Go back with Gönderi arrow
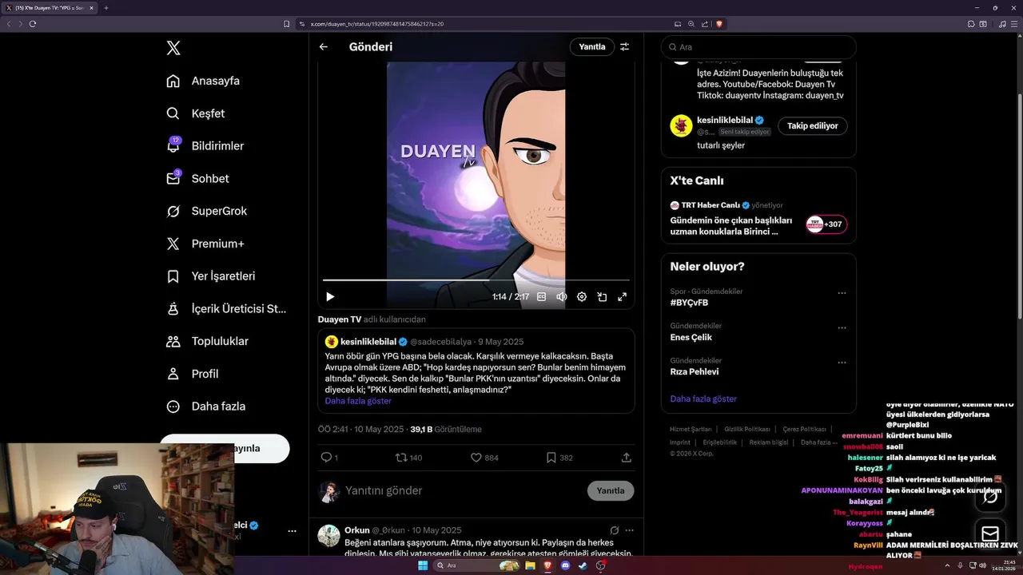 (324, 47)
